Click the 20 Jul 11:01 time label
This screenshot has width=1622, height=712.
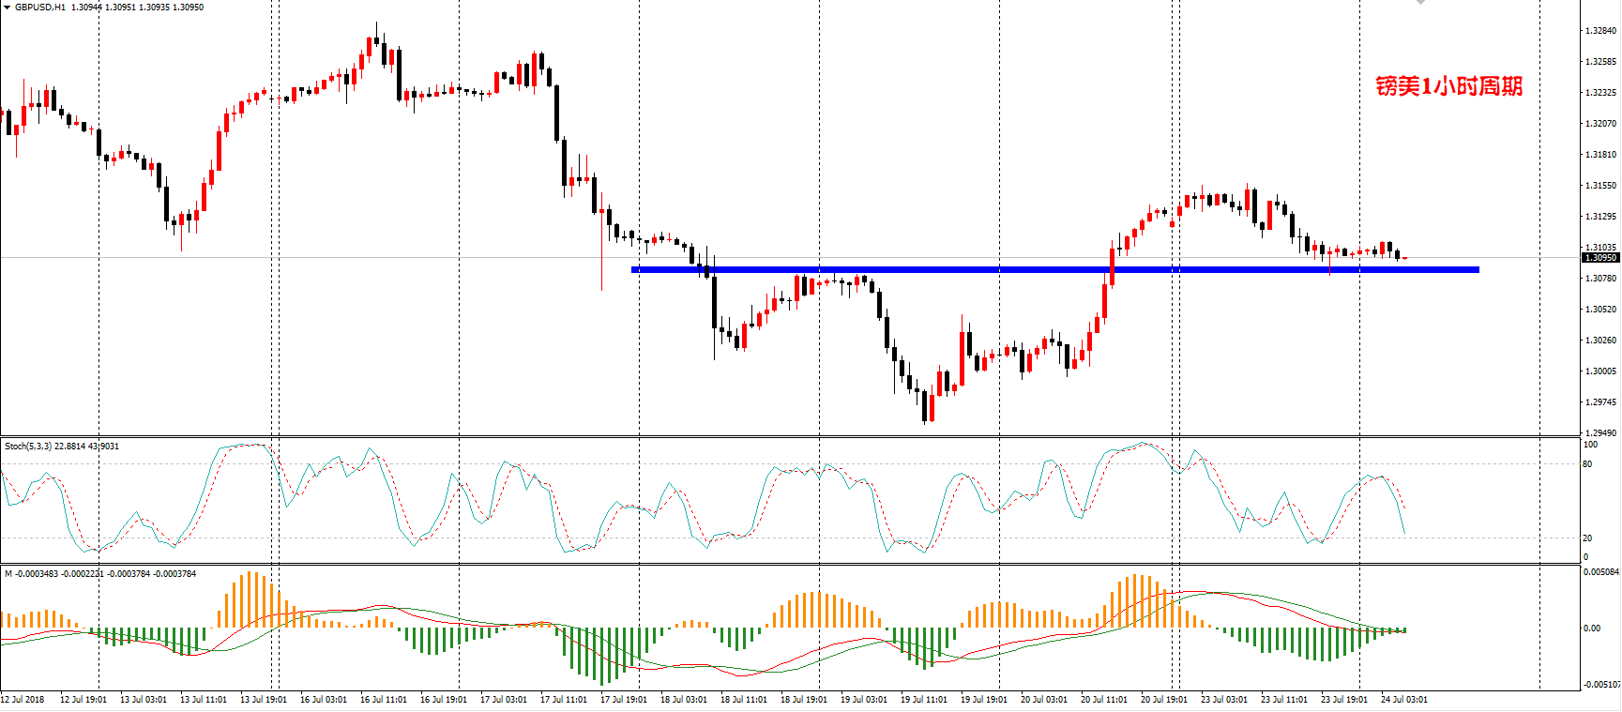pos(1104,699)
